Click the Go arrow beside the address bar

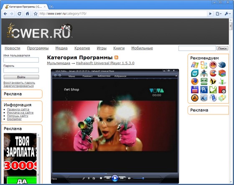[x=211, y=14]
